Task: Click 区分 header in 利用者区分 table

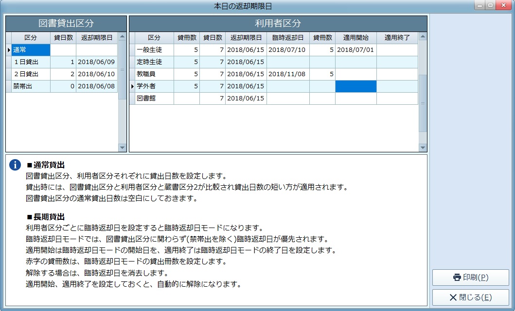Action: [154, 38]
